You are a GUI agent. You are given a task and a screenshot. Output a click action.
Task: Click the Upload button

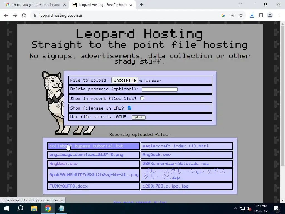(139, 117)
